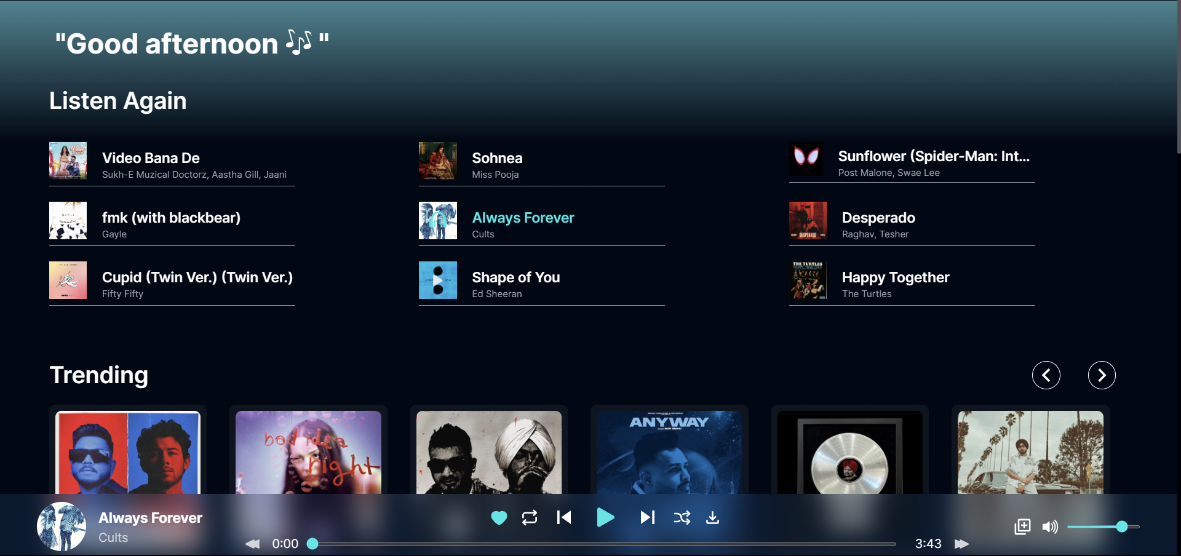Click the Listen Again heading
This screenshot has width=1181, height=556.
tap(118, 101)
